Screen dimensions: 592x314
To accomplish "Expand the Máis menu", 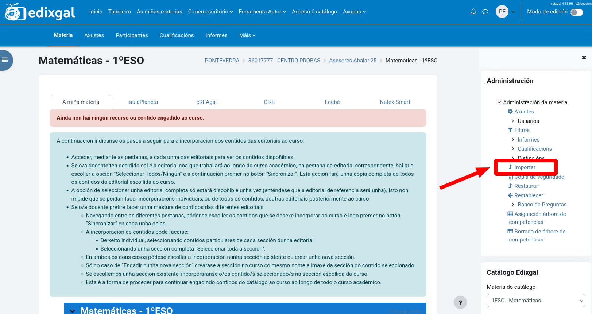I will (x=247, y=35).
